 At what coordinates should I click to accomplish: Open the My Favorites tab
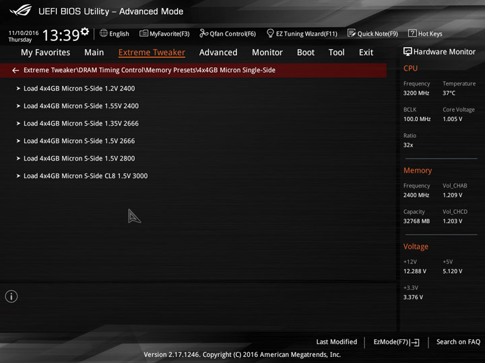click(46, 52)
